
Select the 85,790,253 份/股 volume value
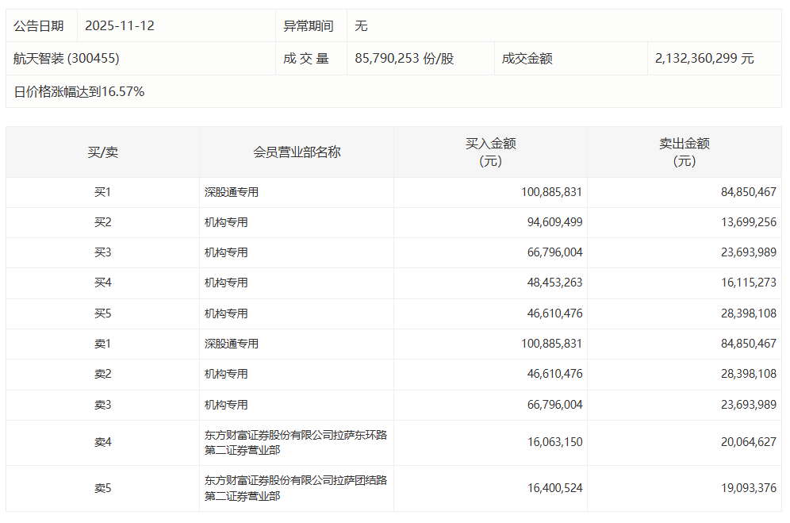[405, 59]
